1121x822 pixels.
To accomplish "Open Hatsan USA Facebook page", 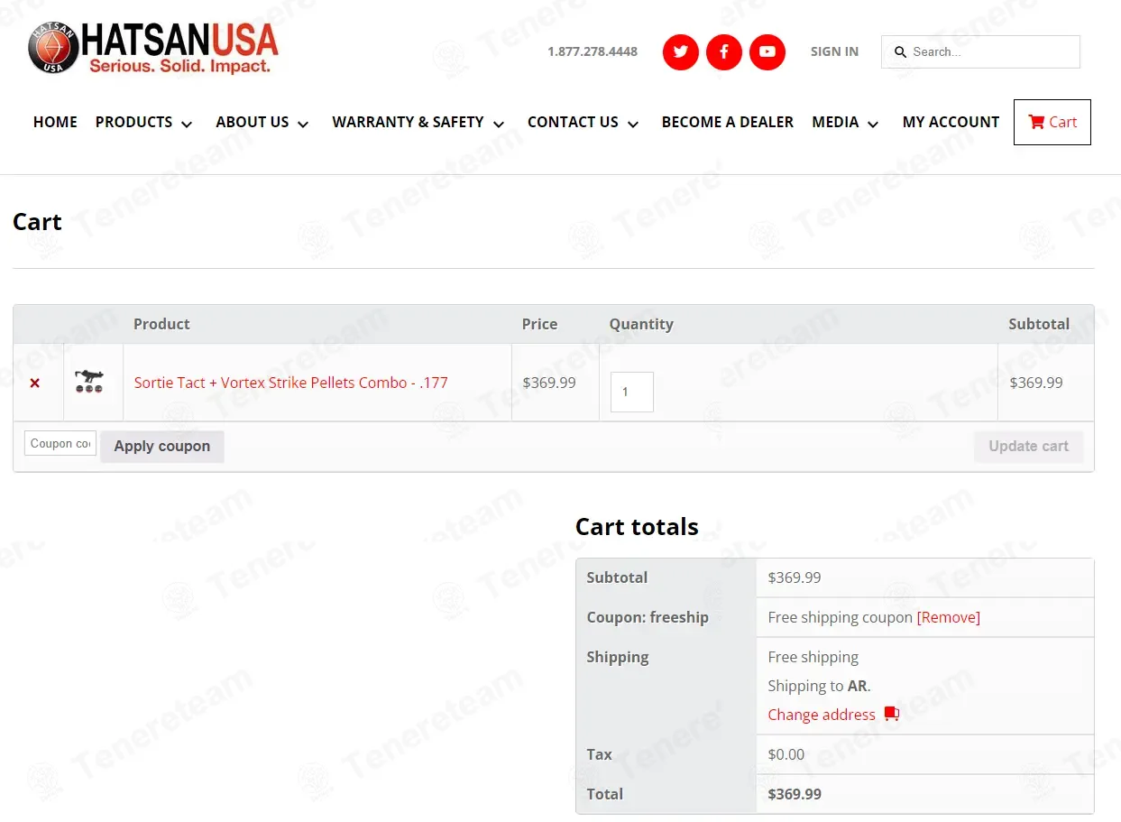I will pyautogui.click(x=724, y=52).
